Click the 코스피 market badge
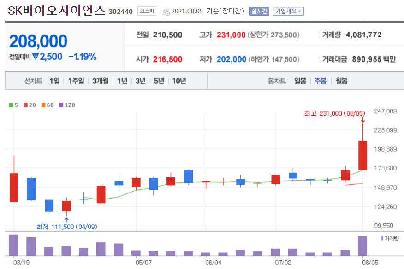Screen dimensions: 404x269 click(x=147, y=11)
